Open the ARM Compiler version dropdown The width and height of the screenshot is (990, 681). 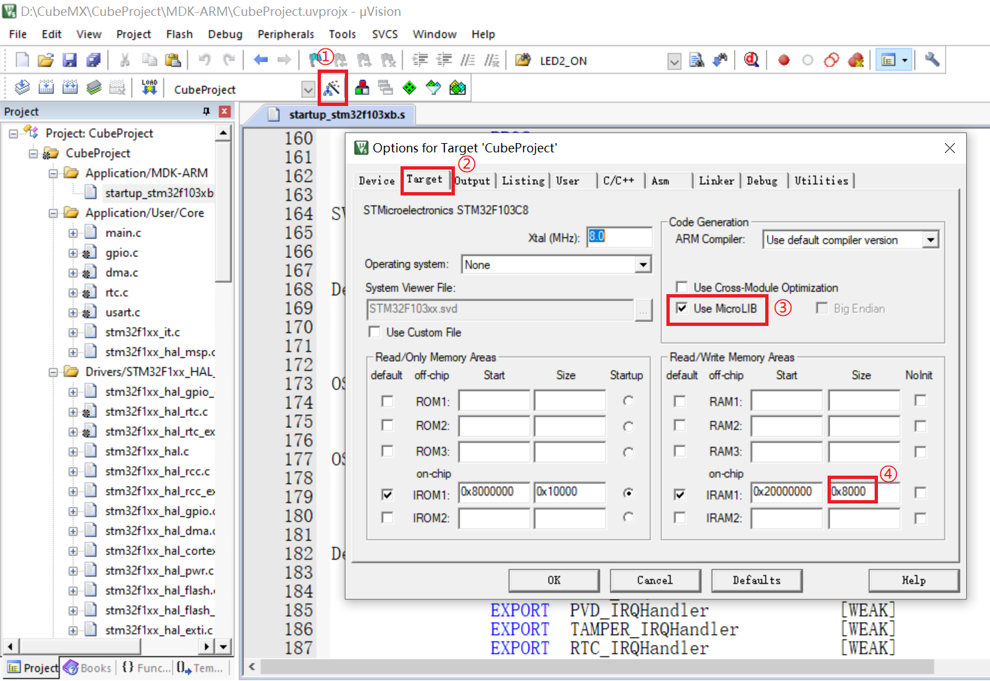pyautogui.click(x=931, y=239)
